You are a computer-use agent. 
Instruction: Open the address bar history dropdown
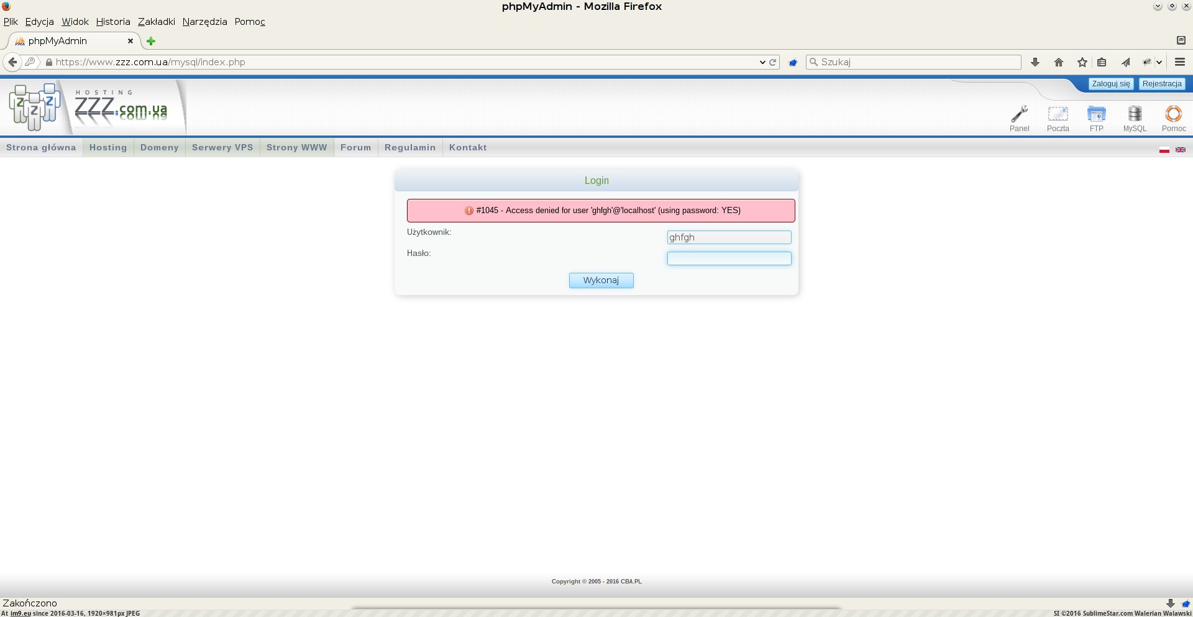pyautogui.click(x=762, y=62)
